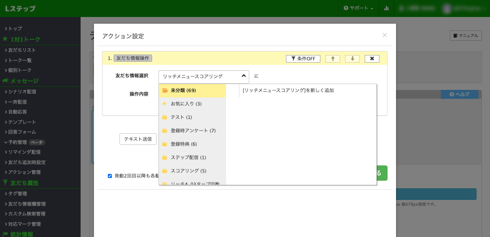Expand the 友だち情報選択 dropdown
This screenshot has width=490, height=237.
click(204, 76)
